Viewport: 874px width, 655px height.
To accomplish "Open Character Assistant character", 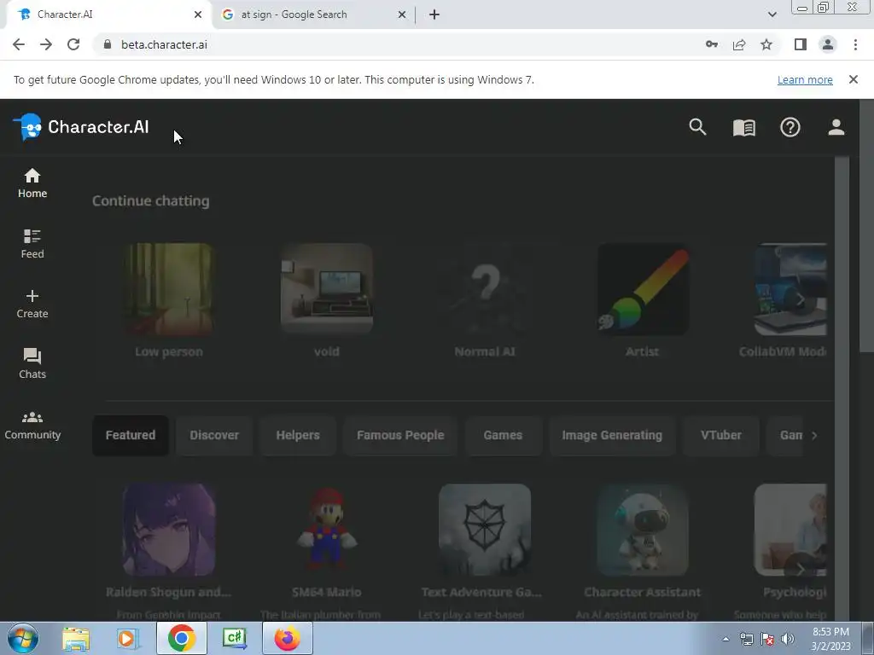I will [642, 530].
